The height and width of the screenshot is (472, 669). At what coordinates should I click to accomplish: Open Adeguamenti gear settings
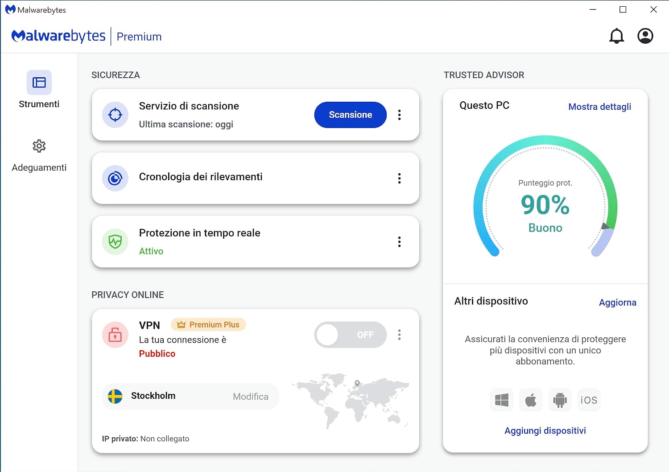(39, 146)
